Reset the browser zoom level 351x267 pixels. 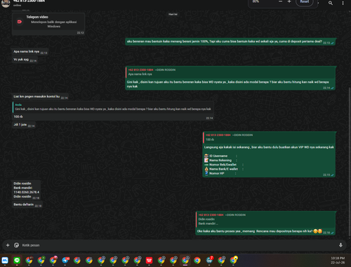(x=305, y=2)
